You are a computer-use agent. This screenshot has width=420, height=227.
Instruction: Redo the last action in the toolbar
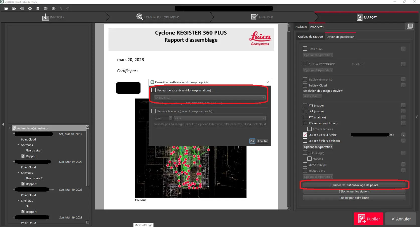[x=67, y=9]
